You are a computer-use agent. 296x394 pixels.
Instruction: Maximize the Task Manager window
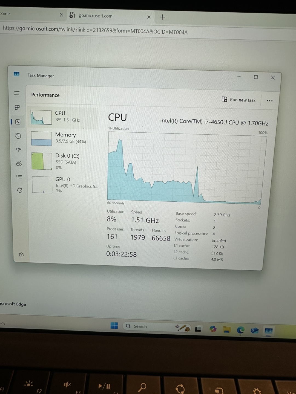click(256, 77)
